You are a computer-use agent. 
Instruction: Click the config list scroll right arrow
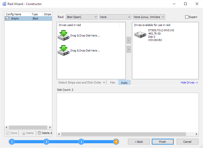click(x=50, y=127)
